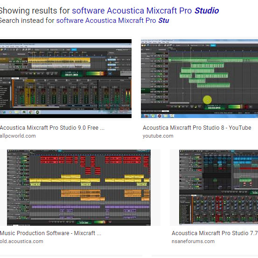Screen dimensions: 258x258
Task: Click the nsaneforums.com source text
Action: point(193,241)
